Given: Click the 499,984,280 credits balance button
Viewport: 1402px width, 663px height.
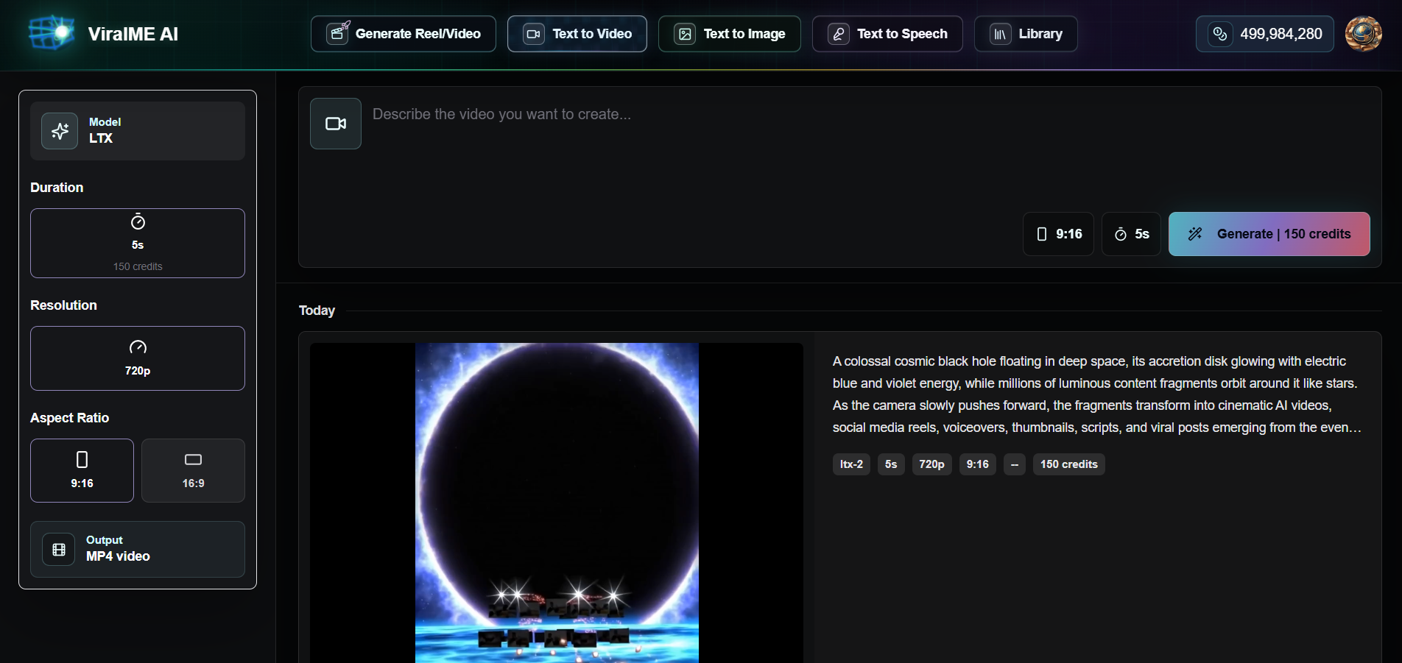Looking at the screenshot, I should coord(1265,34).
